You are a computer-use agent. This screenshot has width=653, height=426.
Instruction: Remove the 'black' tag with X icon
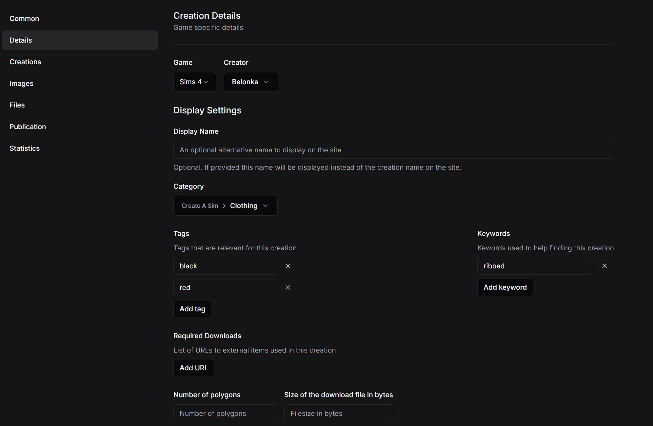(x=288, y=266)
